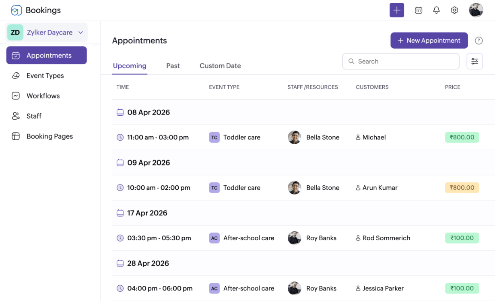The image size is (495, 301).
Task: Click Bella Stone's avatar in Michael's row
Action: click(295, 137)
